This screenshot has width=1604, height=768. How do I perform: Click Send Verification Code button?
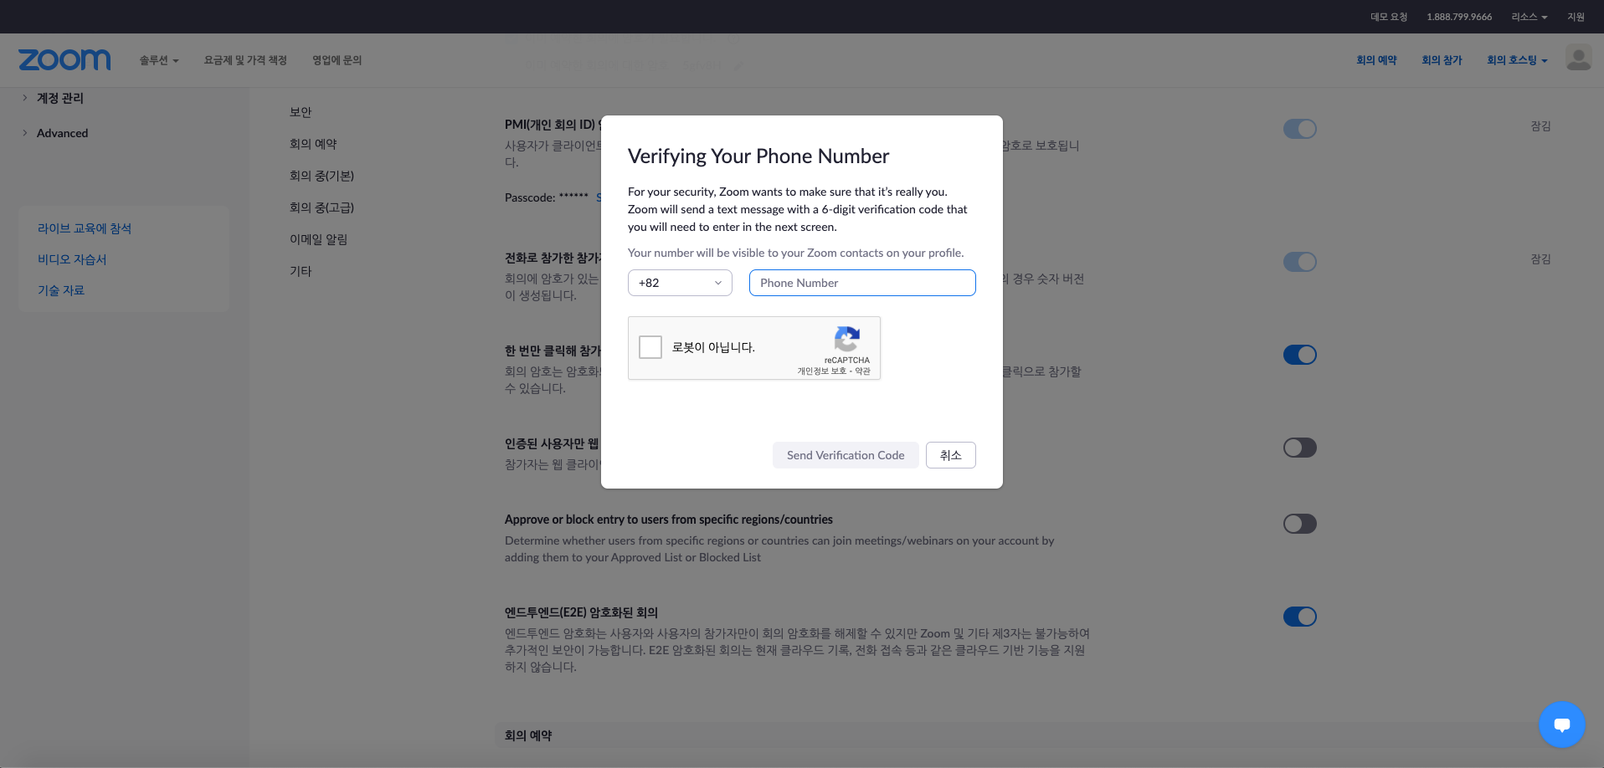(x=846, y=455)
